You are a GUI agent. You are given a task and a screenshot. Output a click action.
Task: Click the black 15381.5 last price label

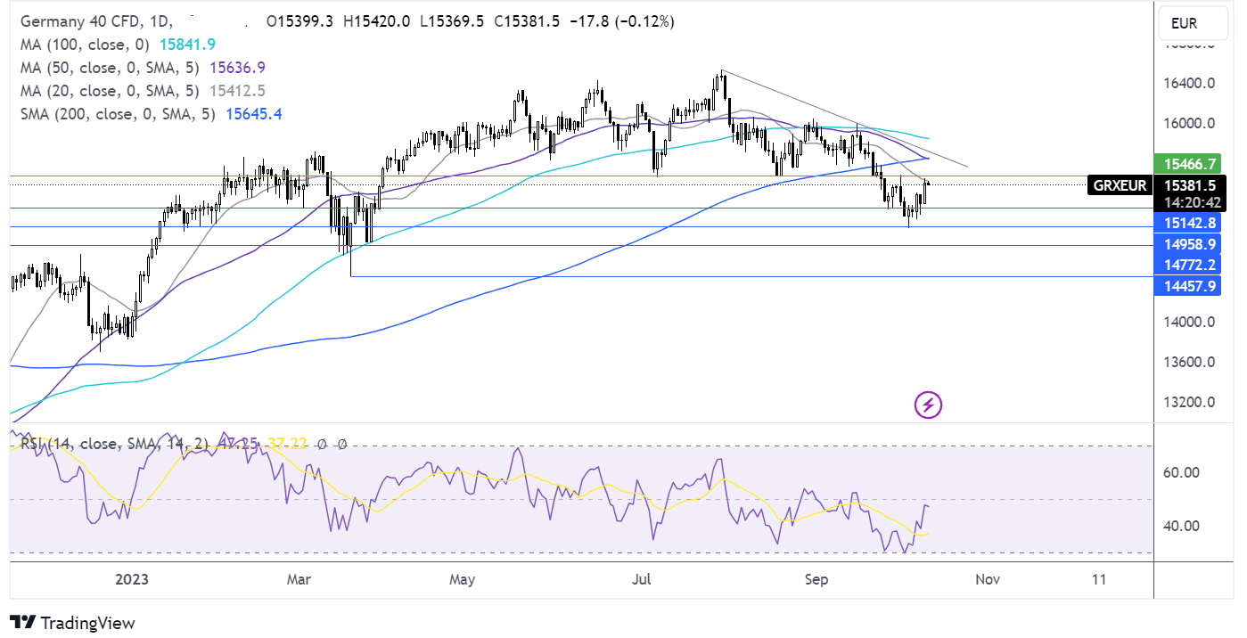pyautogui.click(x=1190, y=185)
